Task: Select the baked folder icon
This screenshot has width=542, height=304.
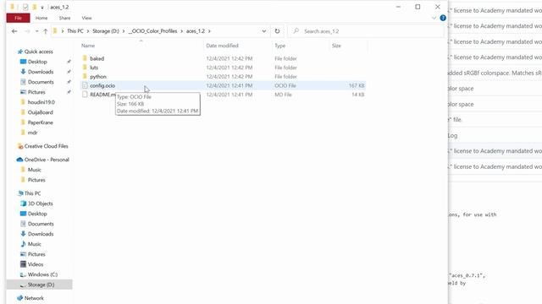Action: click(85, 58)
